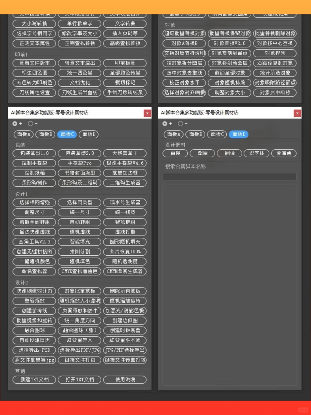Open 百度 design resource
The width and height of the screenshot is (311, 415).
tap(175, 153)
